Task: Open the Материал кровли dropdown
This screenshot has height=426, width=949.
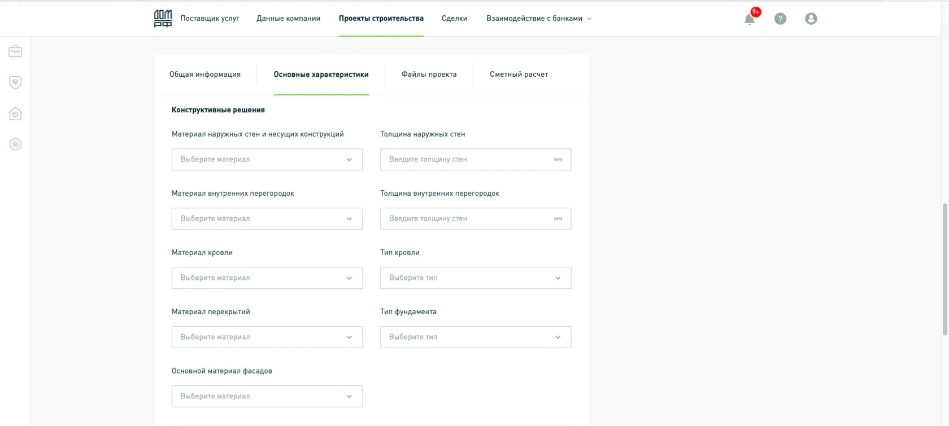Action: (267, 278)
